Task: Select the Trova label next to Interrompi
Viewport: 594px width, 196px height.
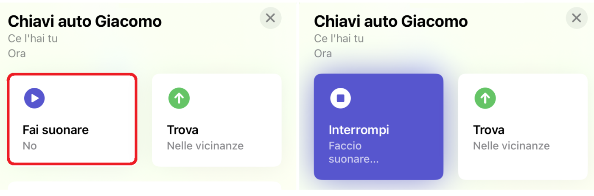Action: pos(489,130)
